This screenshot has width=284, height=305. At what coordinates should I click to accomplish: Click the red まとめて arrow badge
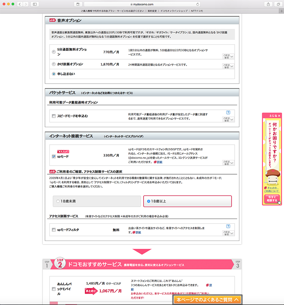(91, 291)
